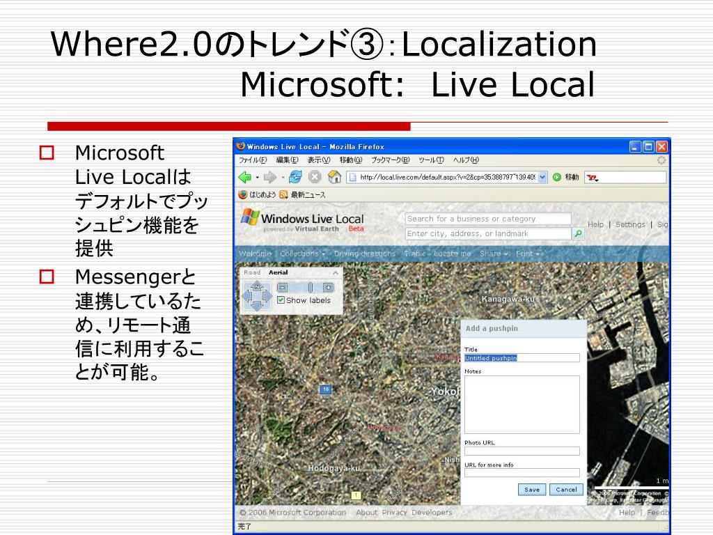Click the Firefox Forward arrow button
This screenshot has width=713, height=535.
269,177
